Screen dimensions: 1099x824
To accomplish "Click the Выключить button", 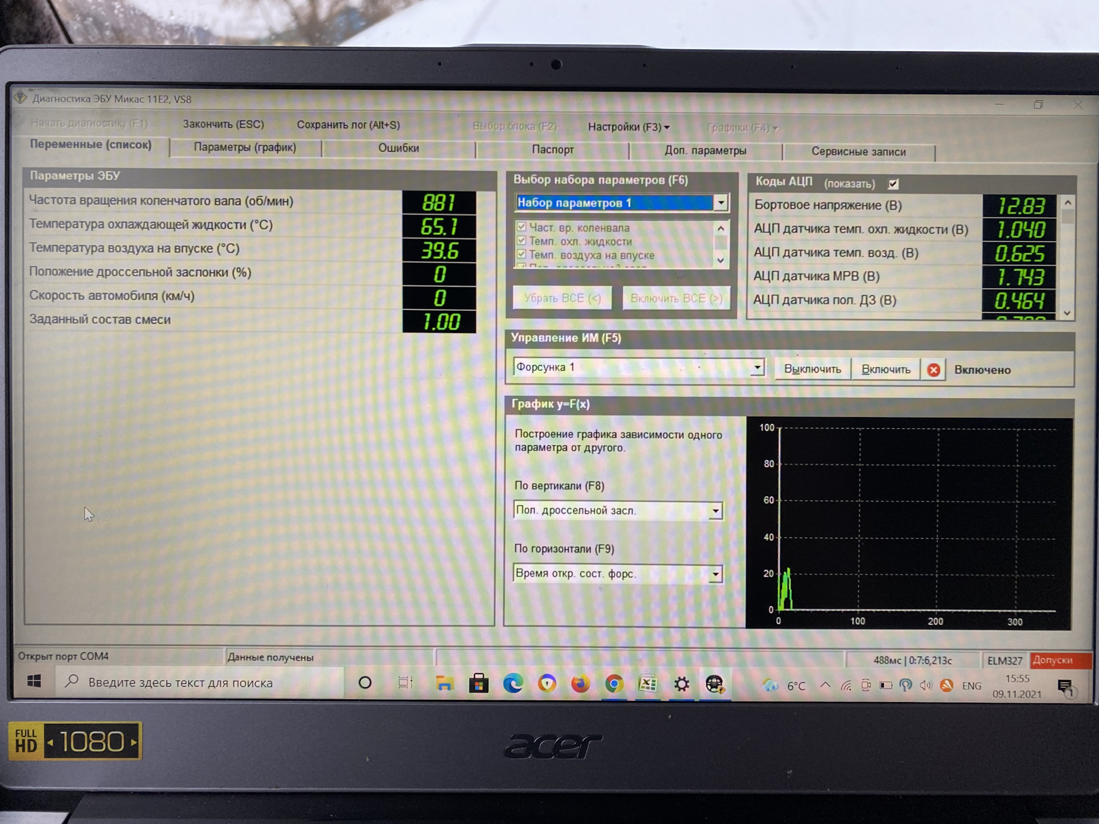I will [x=812, y=369].
